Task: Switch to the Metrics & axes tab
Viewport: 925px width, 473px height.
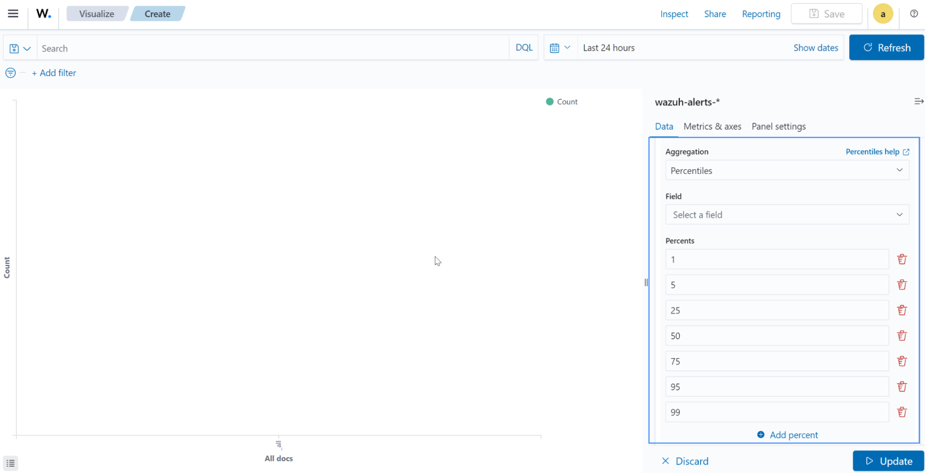Action: (712, 126)
